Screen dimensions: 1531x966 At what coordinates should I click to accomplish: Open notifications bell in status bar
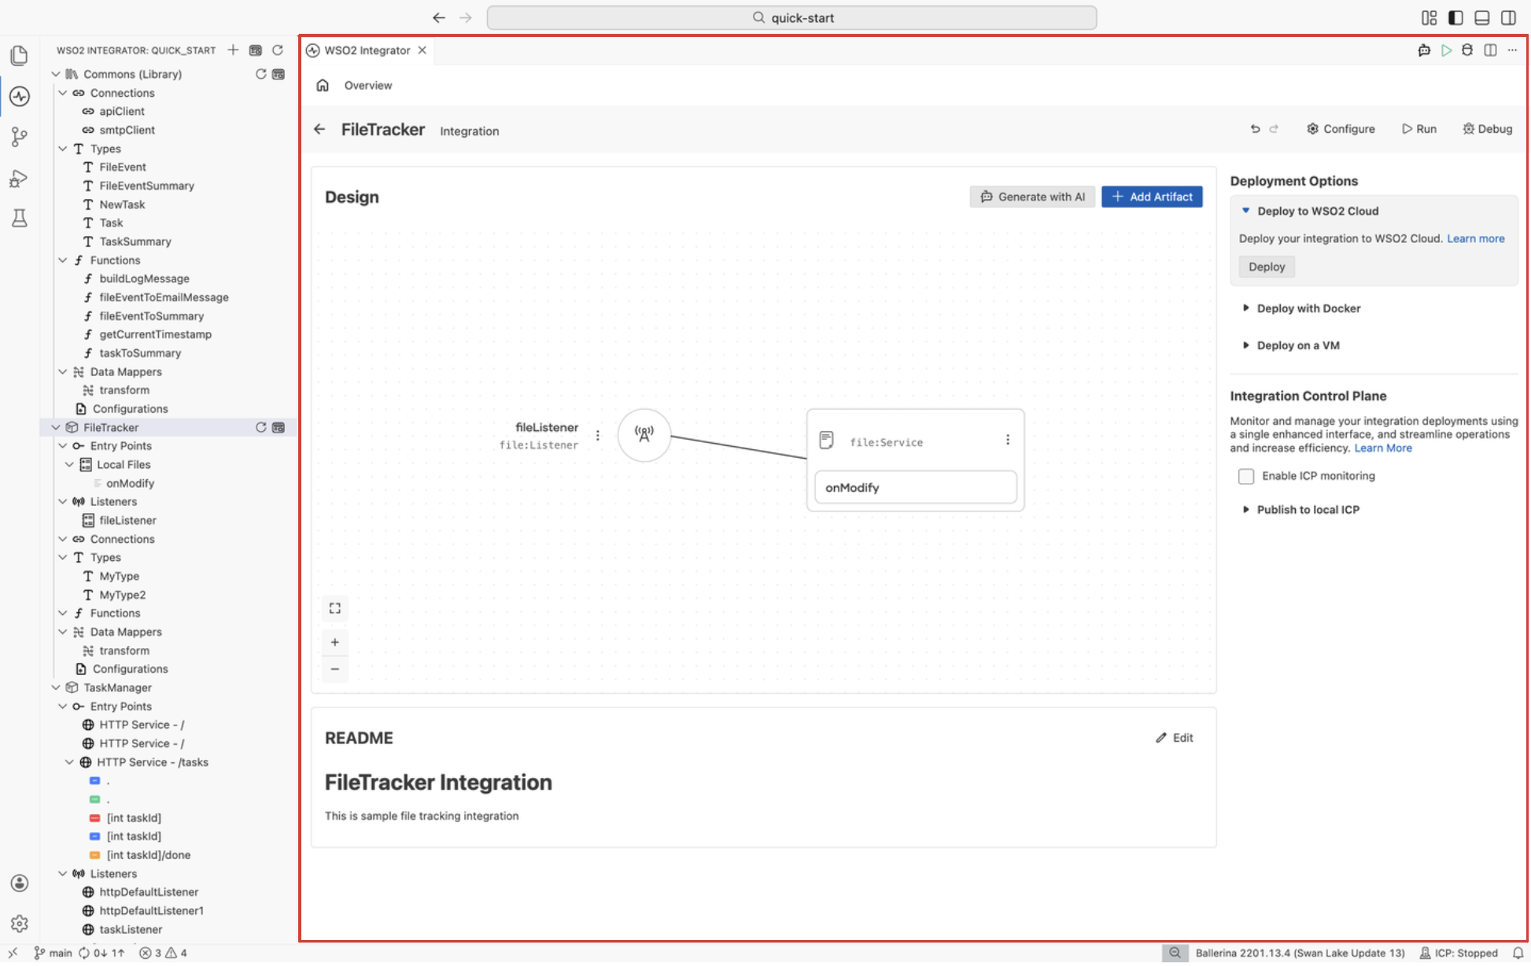(1518, 953)
